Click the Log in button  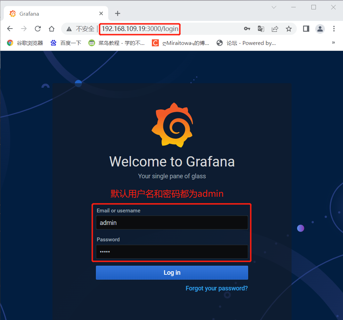tap(172, 273)
